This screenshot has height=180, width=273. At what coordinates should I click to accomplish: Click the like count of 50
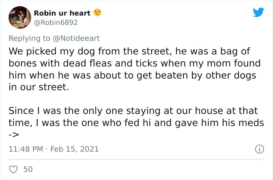tap(28, 169)
